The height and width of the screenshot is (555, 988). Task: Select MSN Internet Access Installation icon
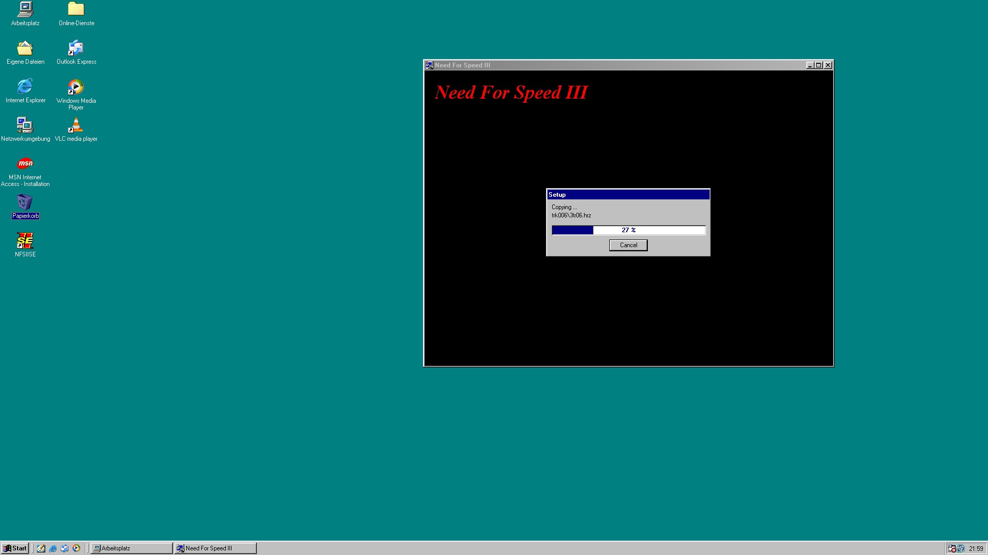(25, 164)
